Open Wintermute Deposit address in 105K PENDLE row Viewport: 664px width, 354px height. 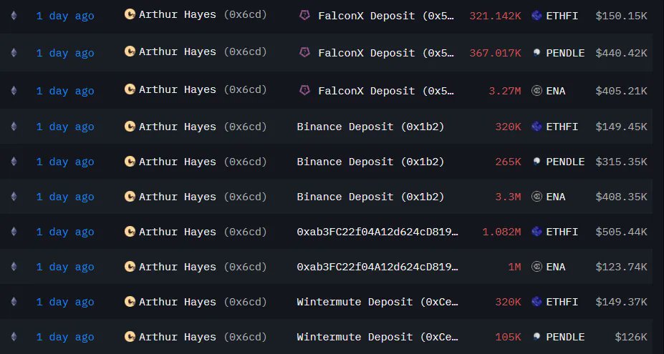pyautogui.click(x=377, y=337)
